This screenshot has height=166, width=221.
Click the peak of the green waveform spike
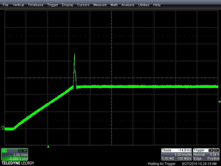[x=74, y=54]
